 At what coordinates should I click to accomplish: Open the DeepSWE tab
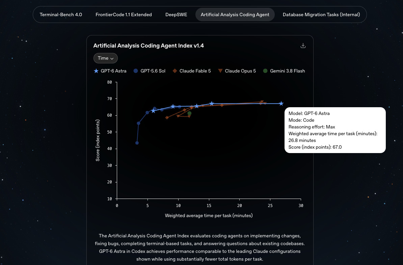point(176,14)
